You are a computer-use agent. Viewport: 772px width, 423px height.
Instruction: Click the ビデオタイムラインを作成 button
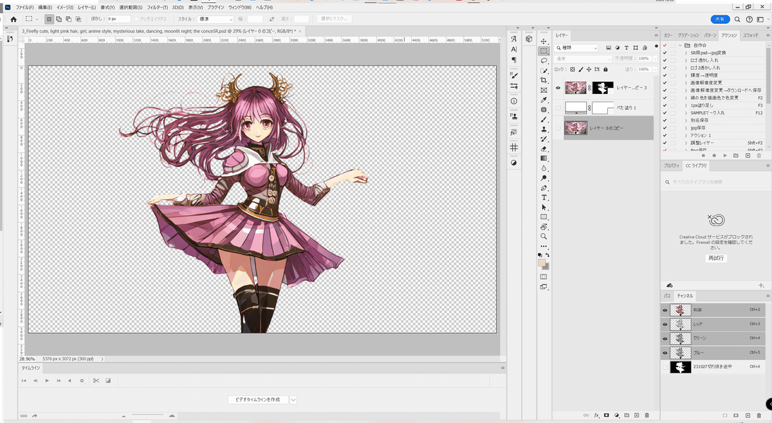tap(257, 399)
